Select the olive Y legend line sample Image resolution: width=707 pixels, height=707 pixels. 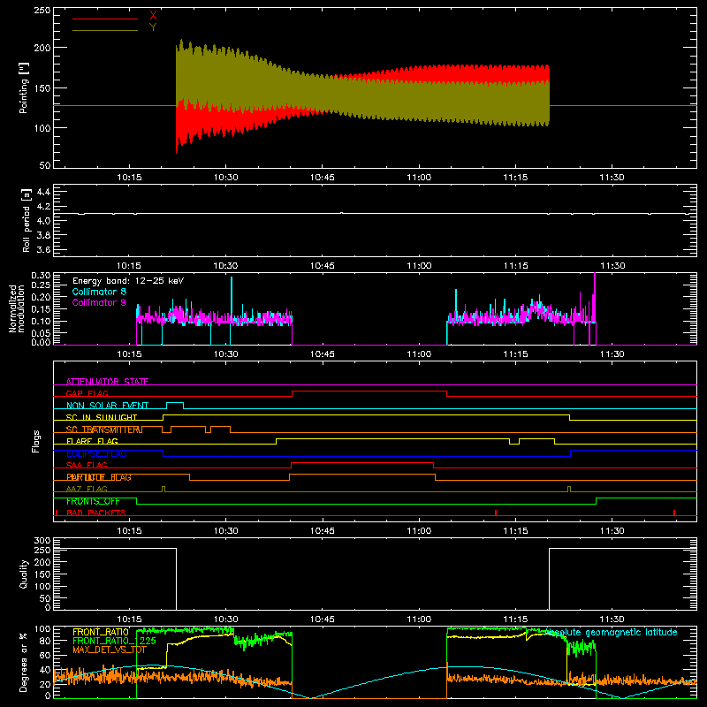(x=105, y=30)
